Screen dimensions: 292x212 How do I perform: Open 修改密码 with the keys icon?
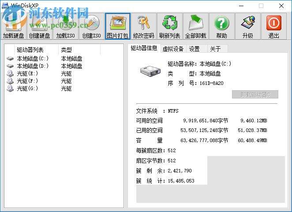click(x=144, y=26)
